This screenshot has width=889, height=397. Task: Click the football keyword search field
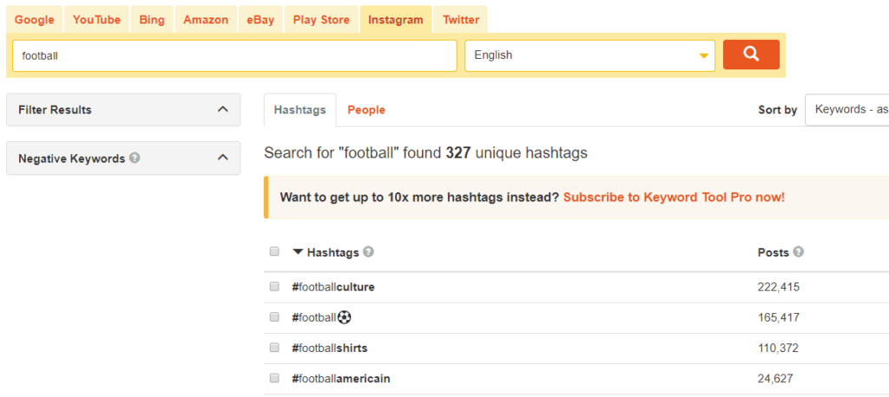coord(234,55)
